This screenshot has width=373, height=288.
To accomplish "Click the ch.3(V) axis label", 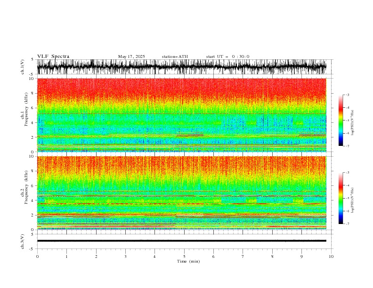I will pyautogui.click(x=23, y=241).
